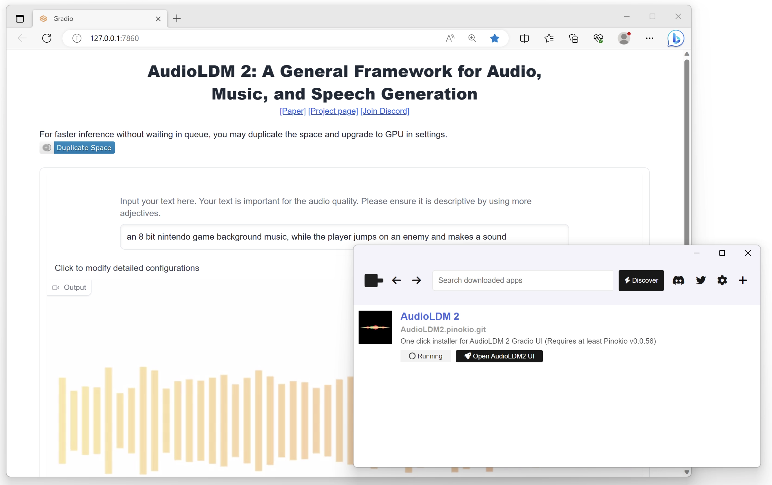Open the browser three-dot settings menu
The image size is (772, 485).
click(x=650, y=38)
